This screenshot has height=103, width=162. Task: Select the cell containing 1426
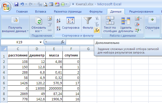[18, 83]
